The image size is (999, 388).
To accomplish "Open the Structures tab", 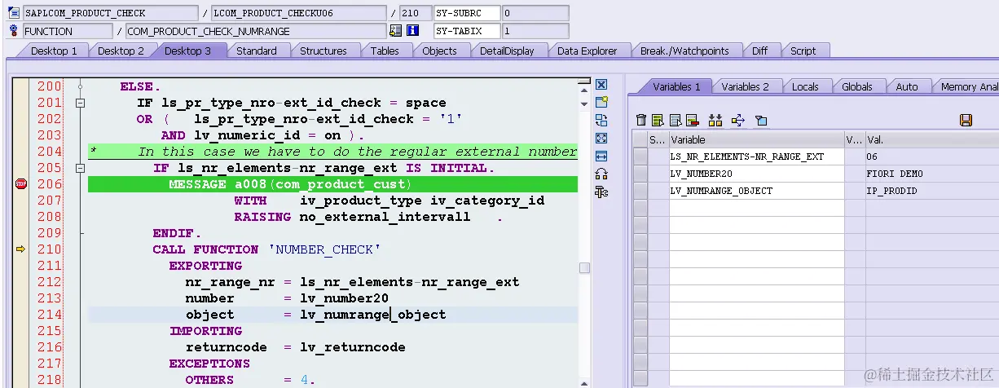I will [x=323, y=51].
